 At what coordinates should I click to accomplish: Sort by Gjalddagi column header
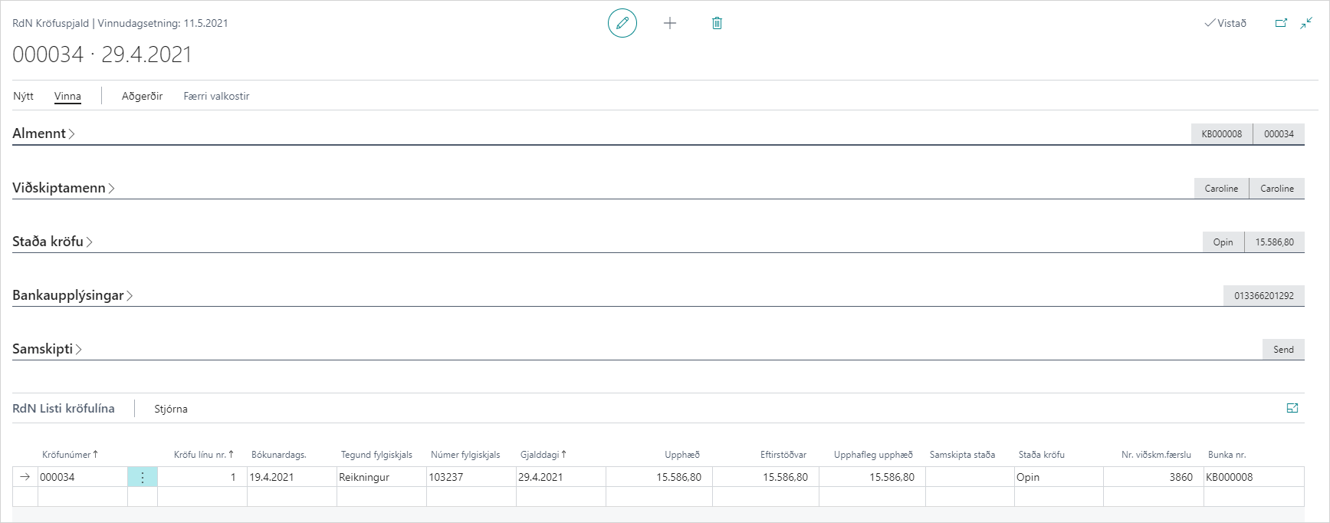[540, 455]
